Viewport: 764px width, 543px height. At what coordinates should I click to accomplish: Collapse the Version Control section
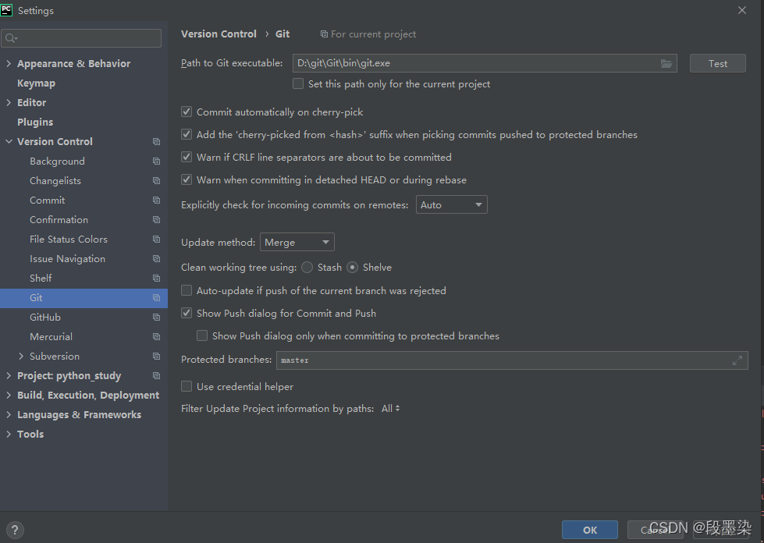tap(9, 142)
